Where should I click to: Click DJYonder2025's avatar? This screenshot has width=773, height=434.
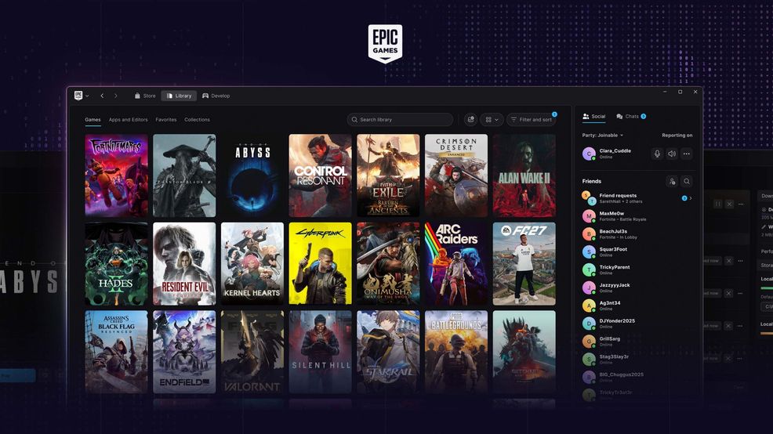tap(589, 324)
